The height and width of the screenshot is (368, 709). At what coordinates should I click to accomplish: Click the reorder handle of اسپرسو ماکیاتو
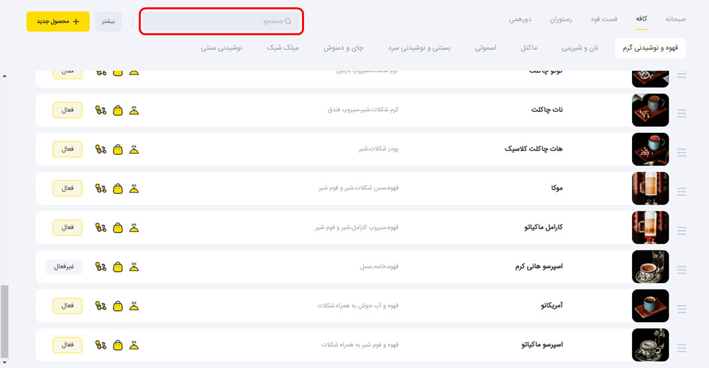(x=681, y=348)
